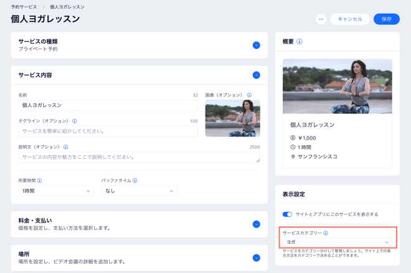Viewport: 411px width, 273px height.
Task: Save the service with 保存 button
Action: 387,19
